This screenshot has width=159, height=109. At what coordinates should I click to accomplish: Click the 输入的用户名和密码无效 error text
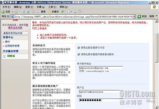pyautogui.click(x=54, y=35)
